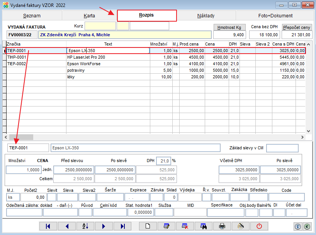Click the green euro currency icon

point(307,227)
